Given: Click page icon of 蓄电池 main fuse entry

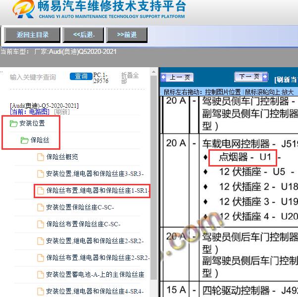Looking at the screenshot, I should click(x=40, y=275).
